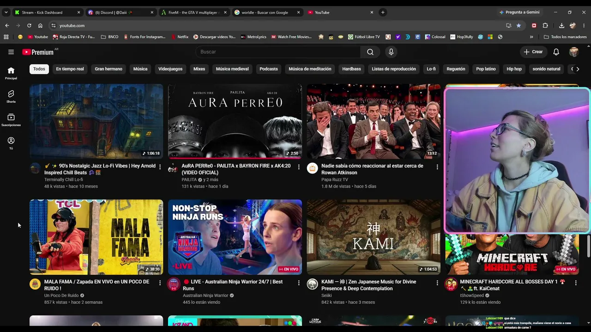Filter by Música medieval chip

(x=232, y=69)
